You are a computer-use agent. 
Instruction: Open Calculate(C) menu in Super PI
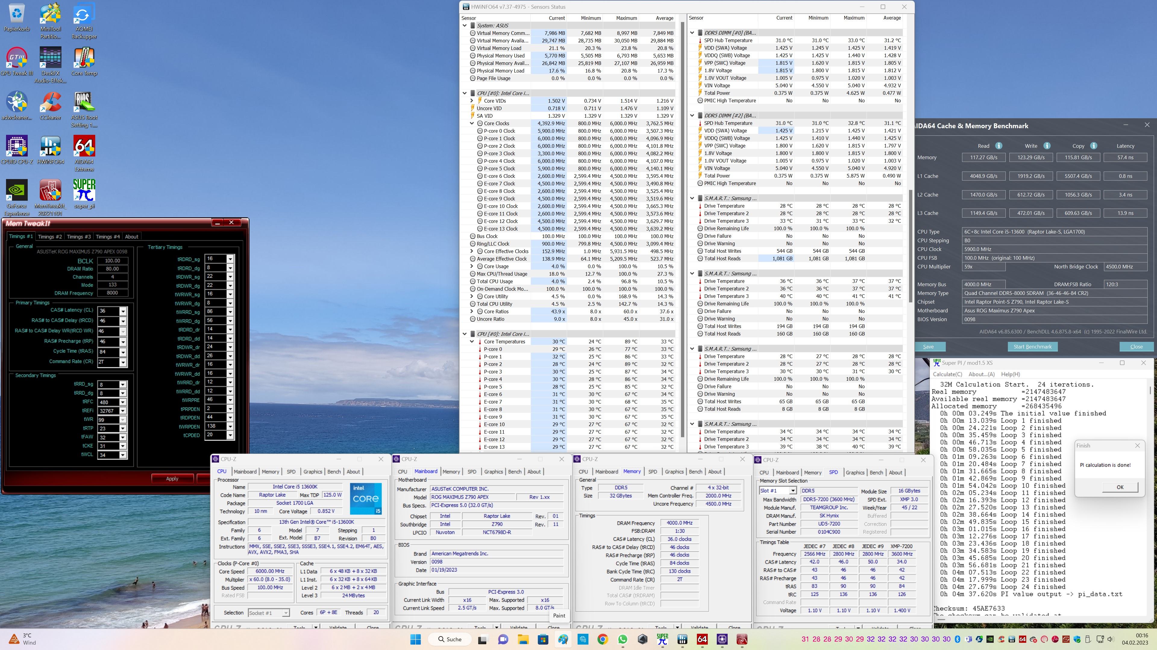[947, 374]
